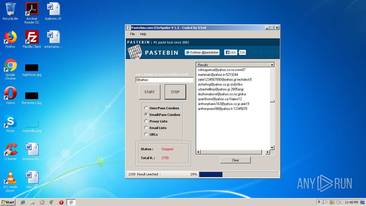
Task: Launch Acrobat Reader DC from desktop
Action: pyautogui.click(x=32, y=13)
